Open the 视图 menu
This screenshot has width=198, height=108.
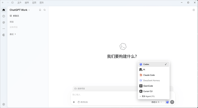coord(34,3)
